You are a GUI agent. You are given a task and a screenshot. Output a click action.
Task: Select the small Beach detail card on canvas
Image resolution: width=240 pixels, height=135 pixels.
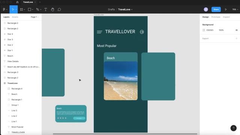coord(71,114)
